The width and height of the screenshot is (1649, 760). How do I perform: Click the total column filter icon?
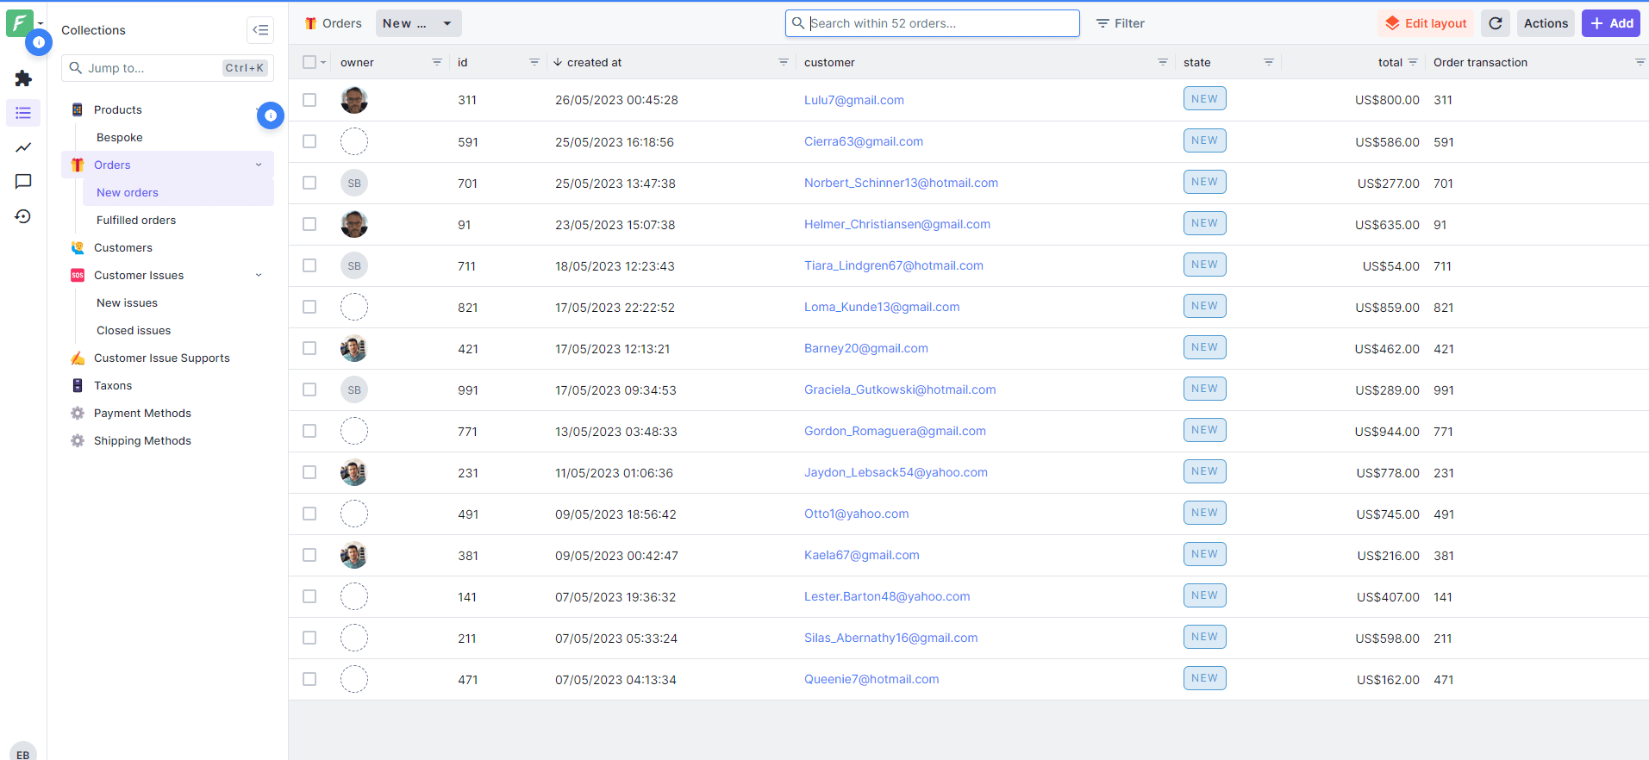[x=1413, y=62]
